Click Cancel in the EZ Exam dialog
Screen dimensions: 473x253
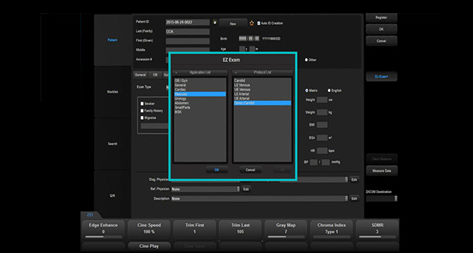[x=250, y=170]
